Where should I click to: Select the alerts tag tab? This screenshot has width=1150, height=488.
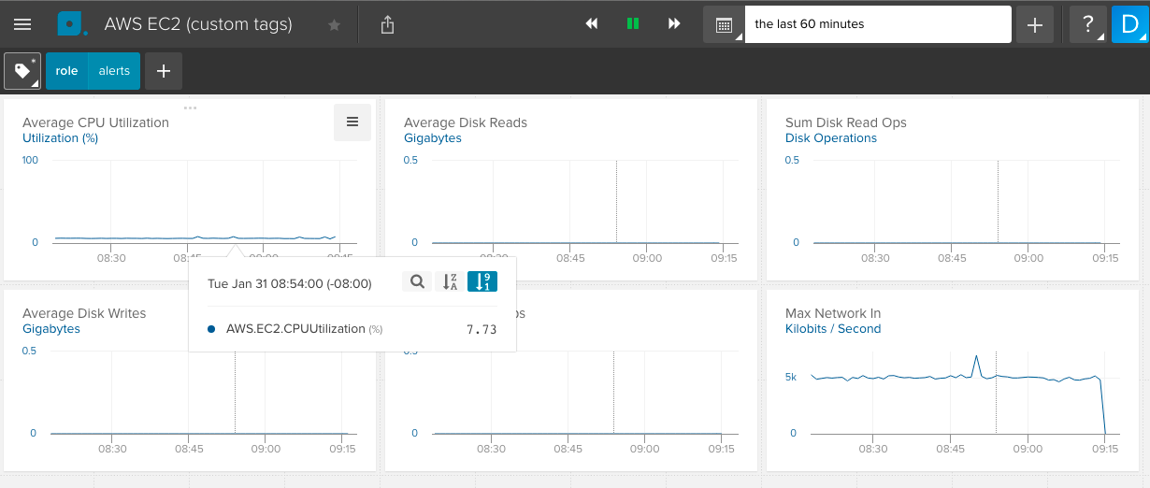(x=114, y=71)
